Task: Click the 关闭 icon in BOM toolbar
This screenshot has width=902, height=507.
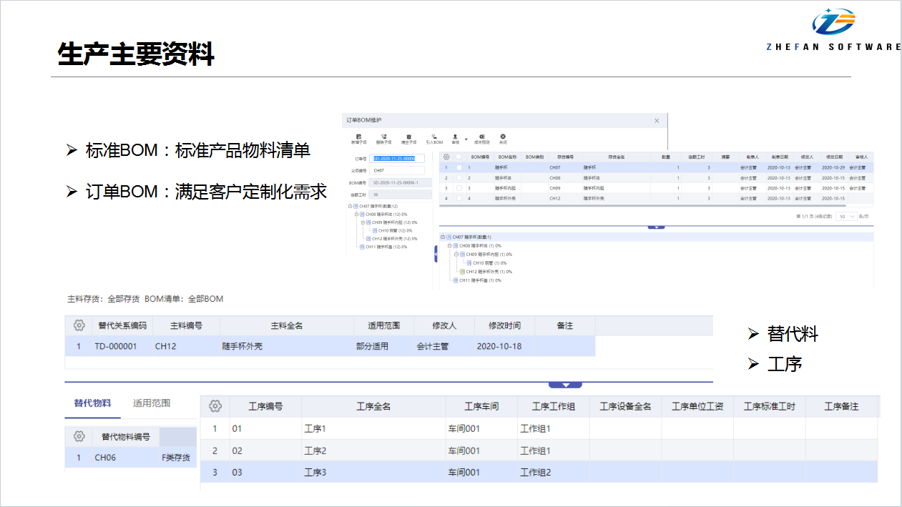Action: pos(503,137)
